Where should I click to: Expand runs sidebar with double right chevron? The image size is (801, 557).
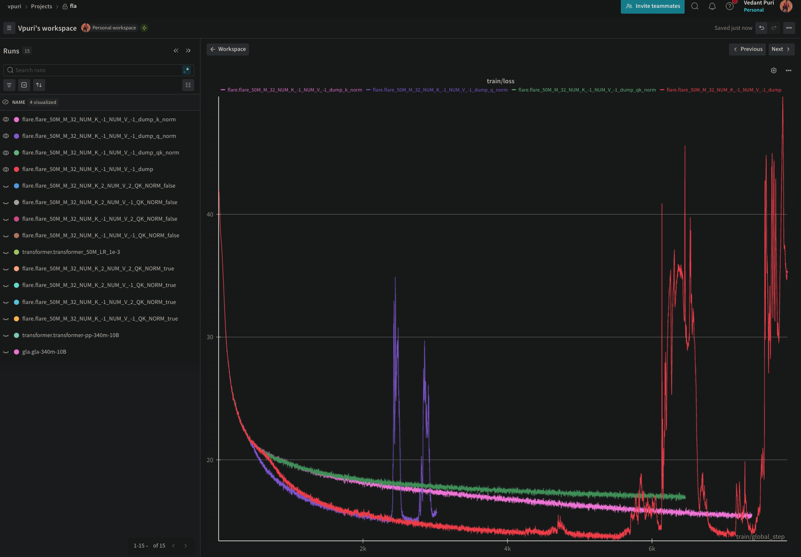click(188, 51)
